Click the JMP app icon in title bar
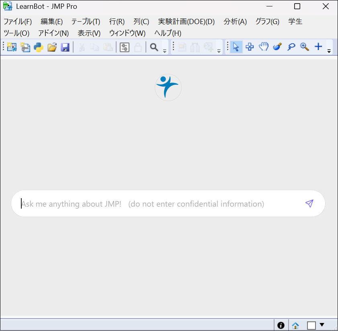 [x=8, y=6]
